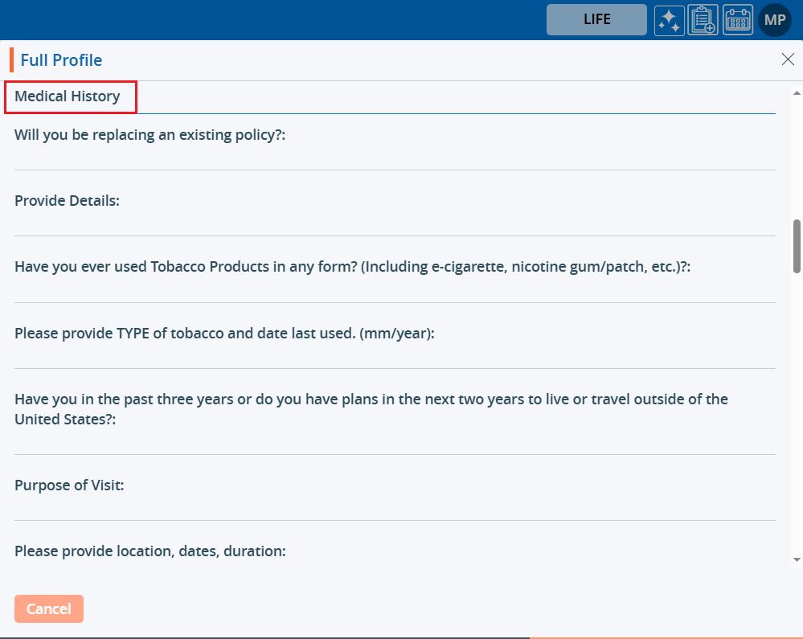Click the sparkle AI assistant icon
The height and width of the screenshot is (639, 803).
(668, 20)
